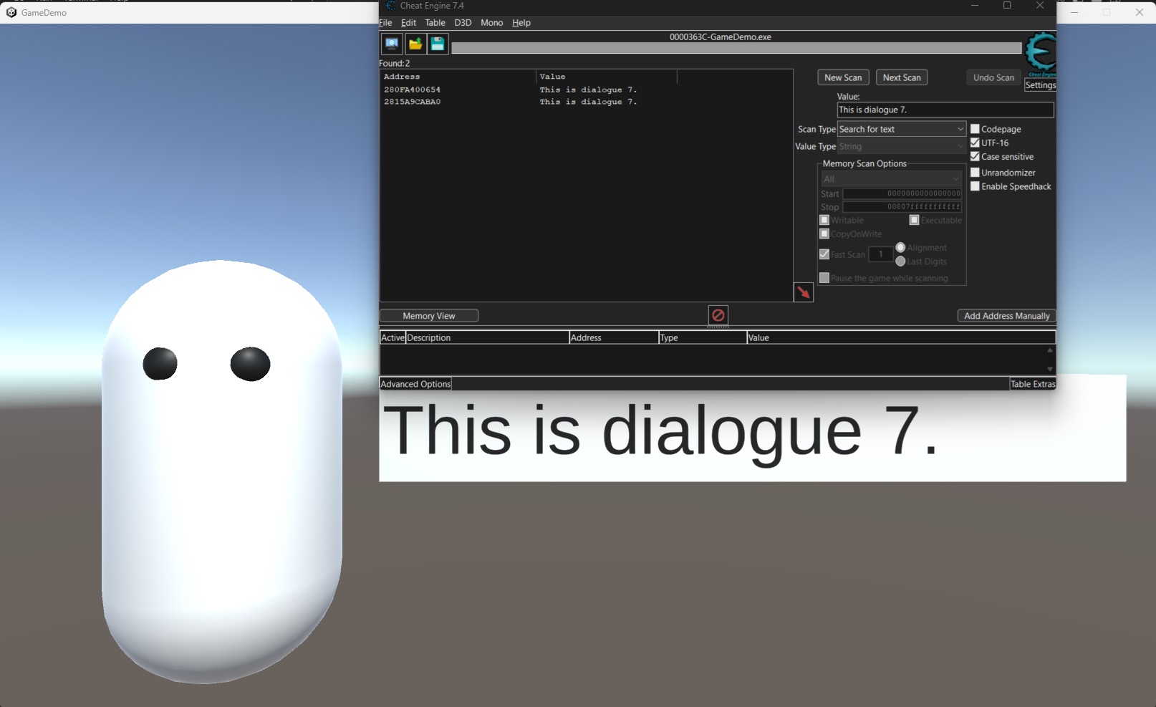Toggle the Case sensitive checkbox
The image size is (1156, 707).
pos(975,156)
